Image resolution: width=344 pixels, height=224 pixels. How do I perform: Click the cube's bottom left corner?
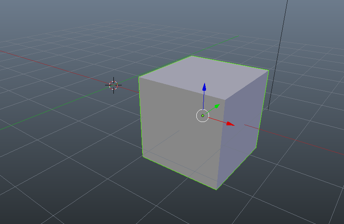143,157
